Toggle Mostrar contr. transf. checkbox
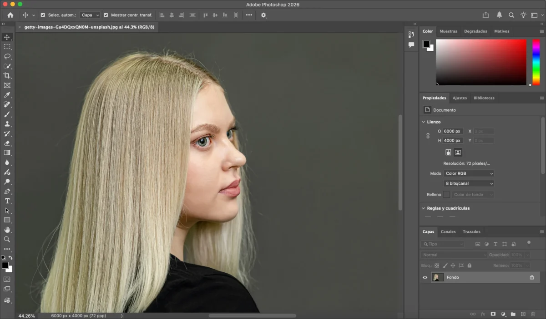 click(x=106, y=15)
